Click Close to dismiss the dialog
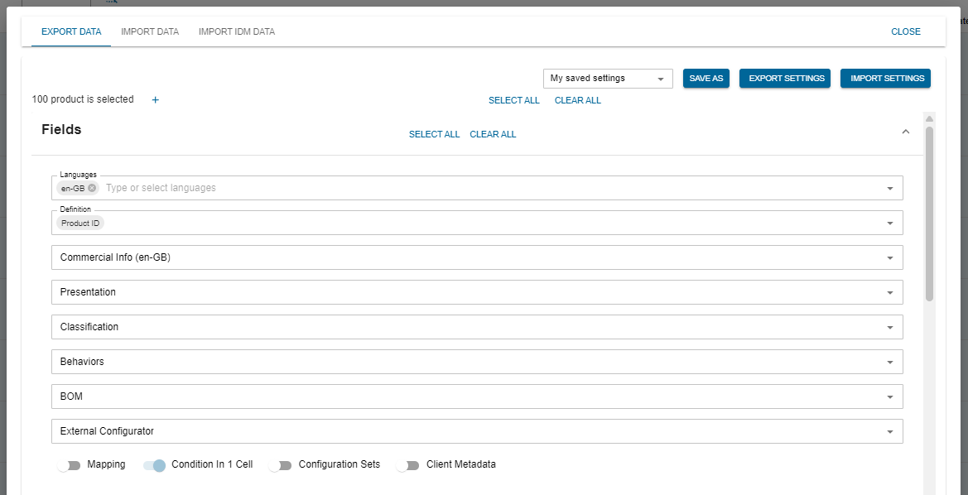The width and height of the screenshot is (968, 495). coord(906,31)
